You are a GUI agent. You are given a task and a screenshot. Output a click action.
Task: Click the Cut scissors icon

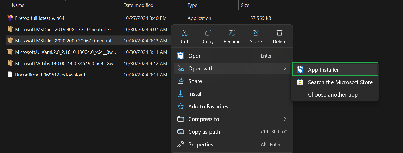pos(184,33)
